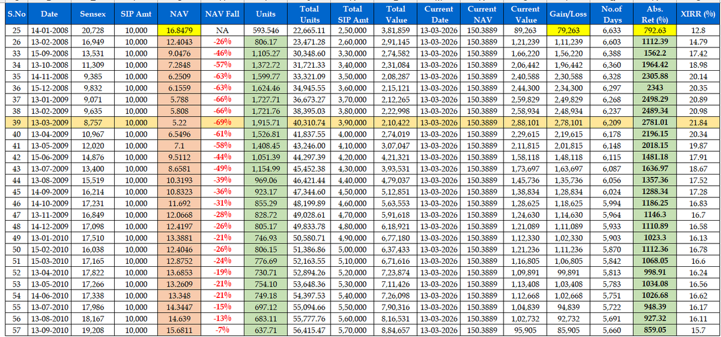721x337 pixels.
Task: Select the date cell 15-09-2008
Action: pyautogui.click(x=49, y=53)
